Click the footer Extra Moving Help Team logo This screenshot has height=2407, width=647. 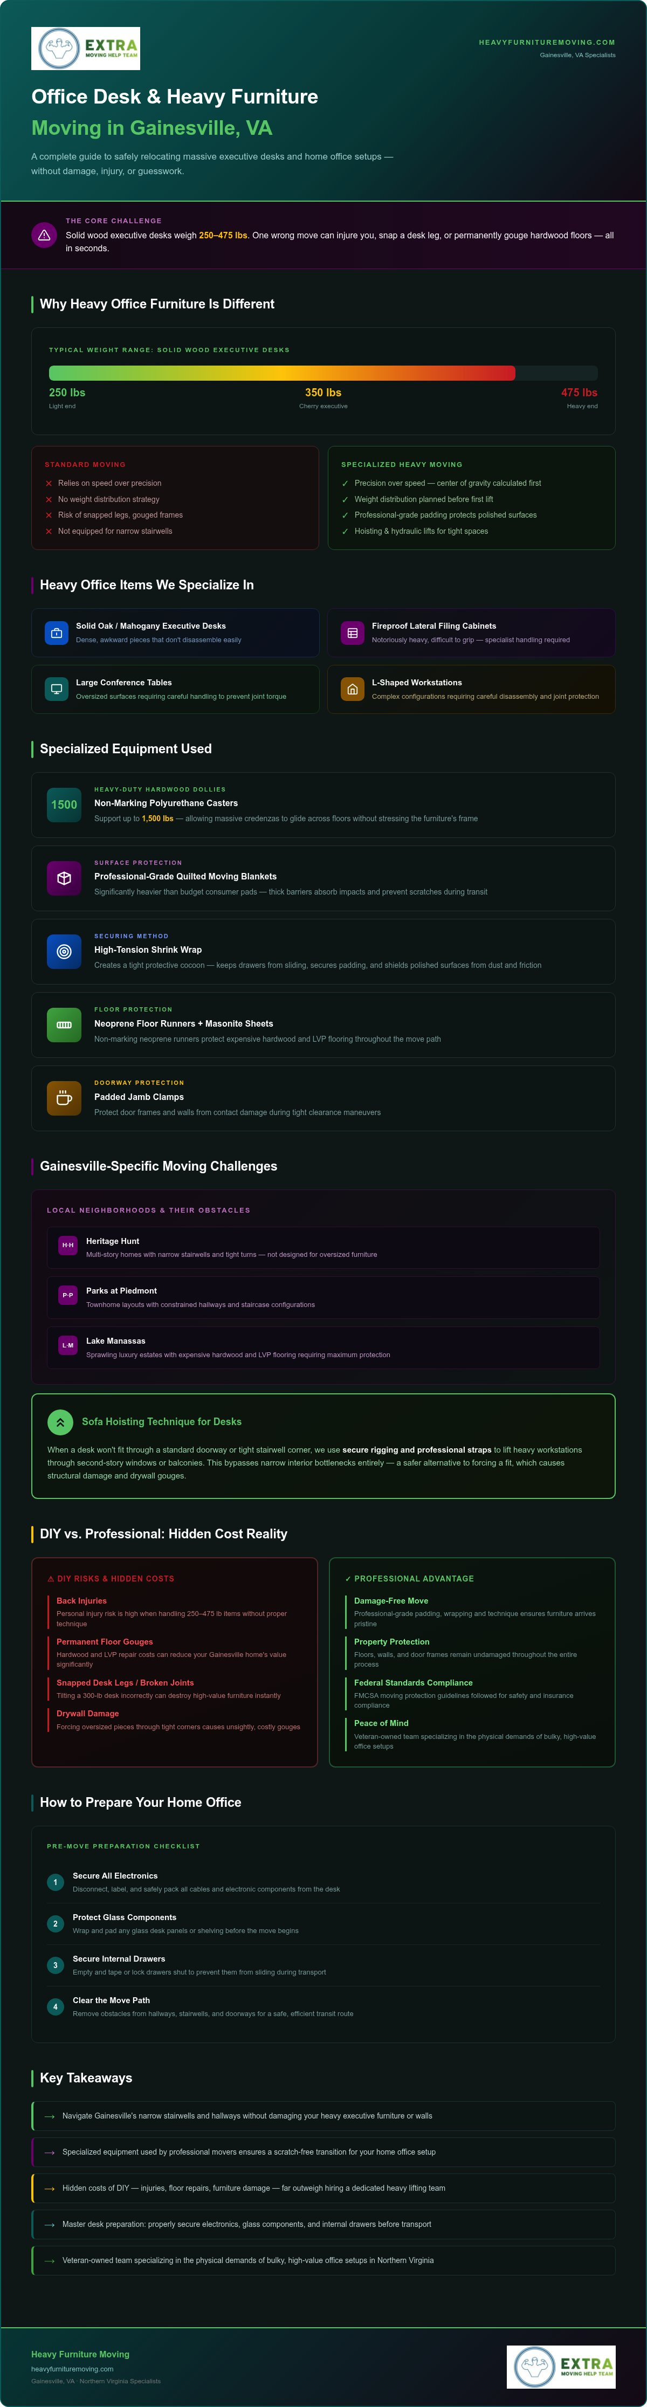pyautogui.click(x=561, y=2366)
